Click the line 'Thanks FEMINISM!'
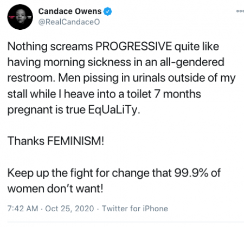The image size is (244, 227). click(x=56, y=141)
